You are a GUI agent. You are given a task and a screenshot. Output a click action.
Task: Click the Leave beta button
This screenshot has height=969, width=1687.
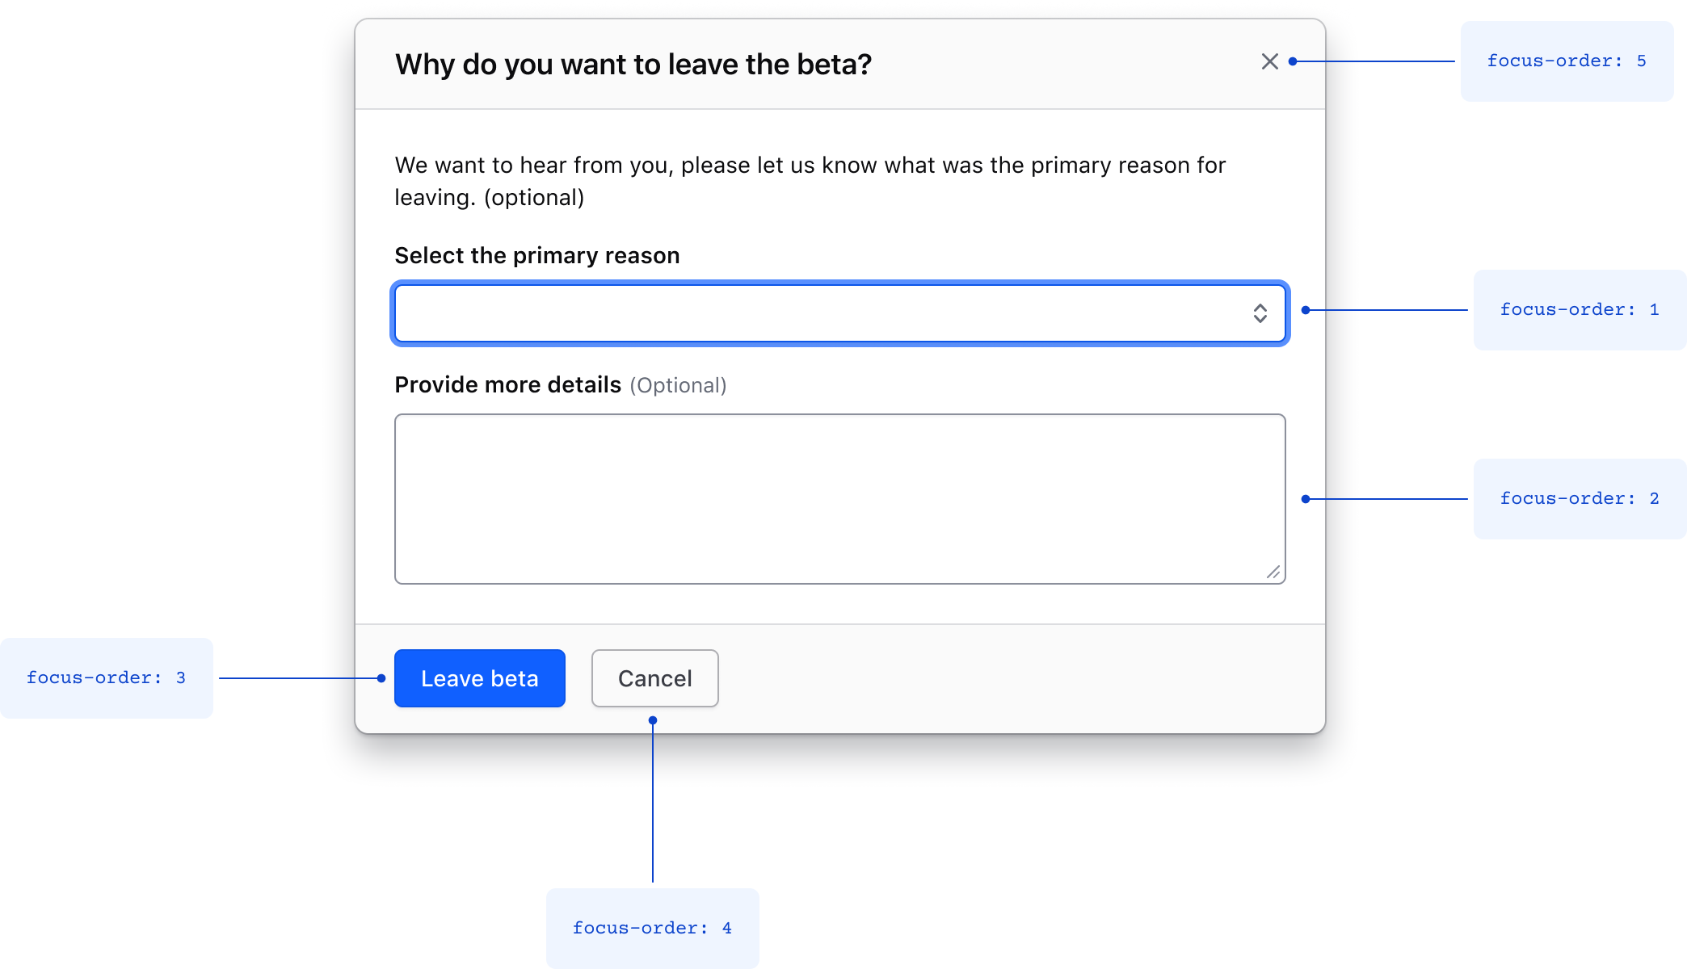tap(480, 678)
